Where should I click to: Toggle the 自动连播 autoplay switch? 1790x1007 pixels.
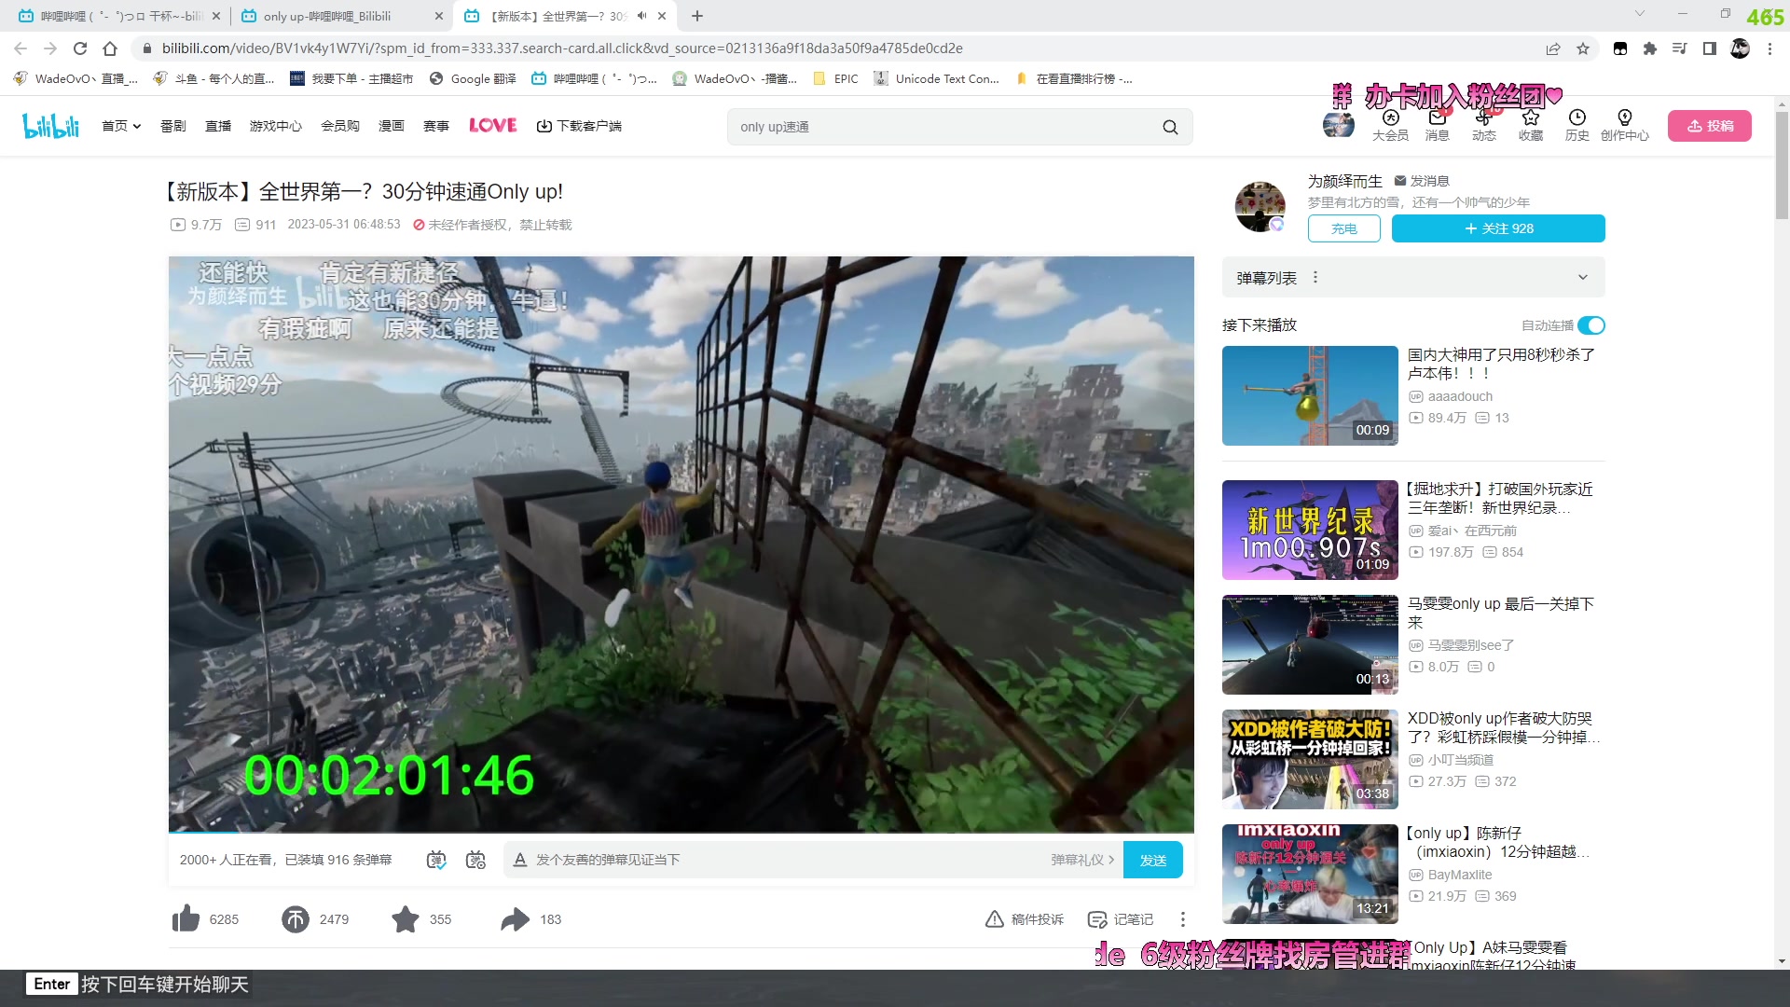(x=1591, y=325)
